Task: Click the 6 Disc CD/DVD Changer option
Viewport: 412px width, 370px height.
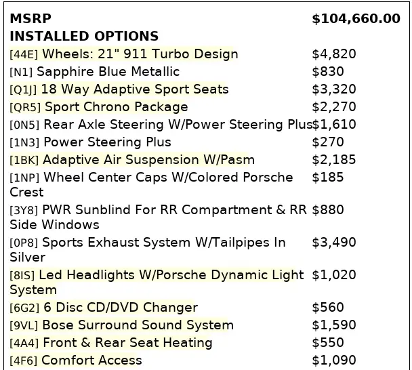Action: tap(119, 308)
